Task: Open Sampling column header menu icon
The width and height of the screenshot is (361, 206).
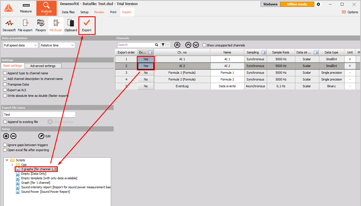Action: click(x=264, y=52)
